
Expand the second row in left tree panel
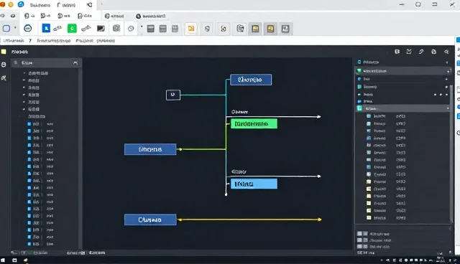tap(24, 80)
